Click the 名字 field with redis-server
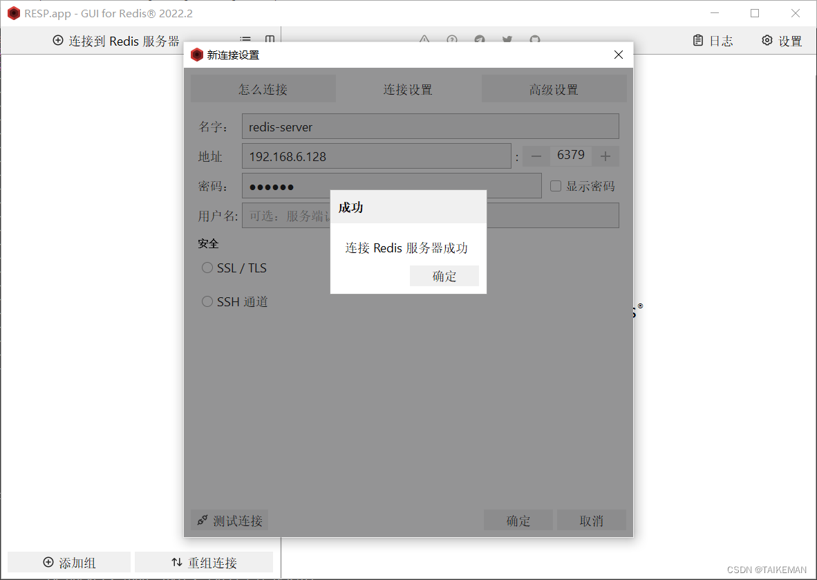The width and height of the screenshot is (817, 580). (x=431, y=127)
